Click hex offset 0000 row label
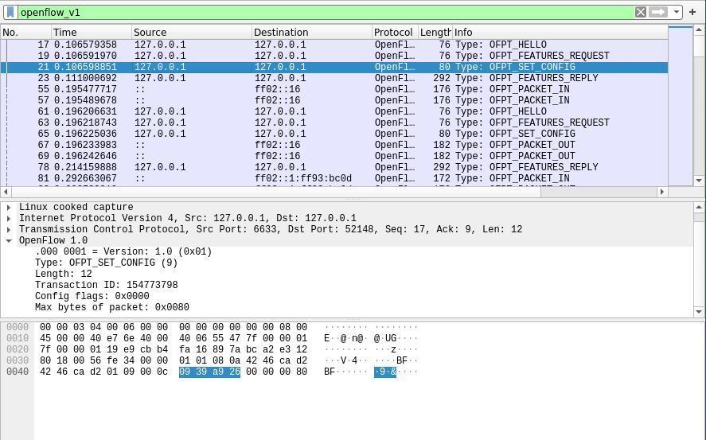 click(18, 327)
